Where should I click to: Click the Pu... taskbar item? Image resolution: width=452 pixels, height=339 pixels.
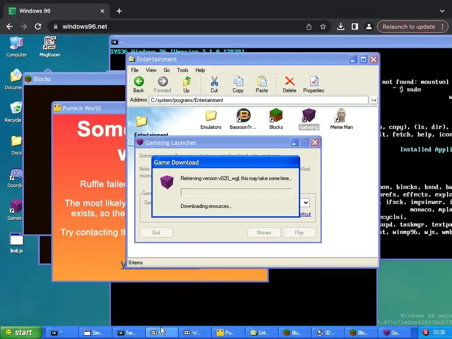tap(228, 332)
